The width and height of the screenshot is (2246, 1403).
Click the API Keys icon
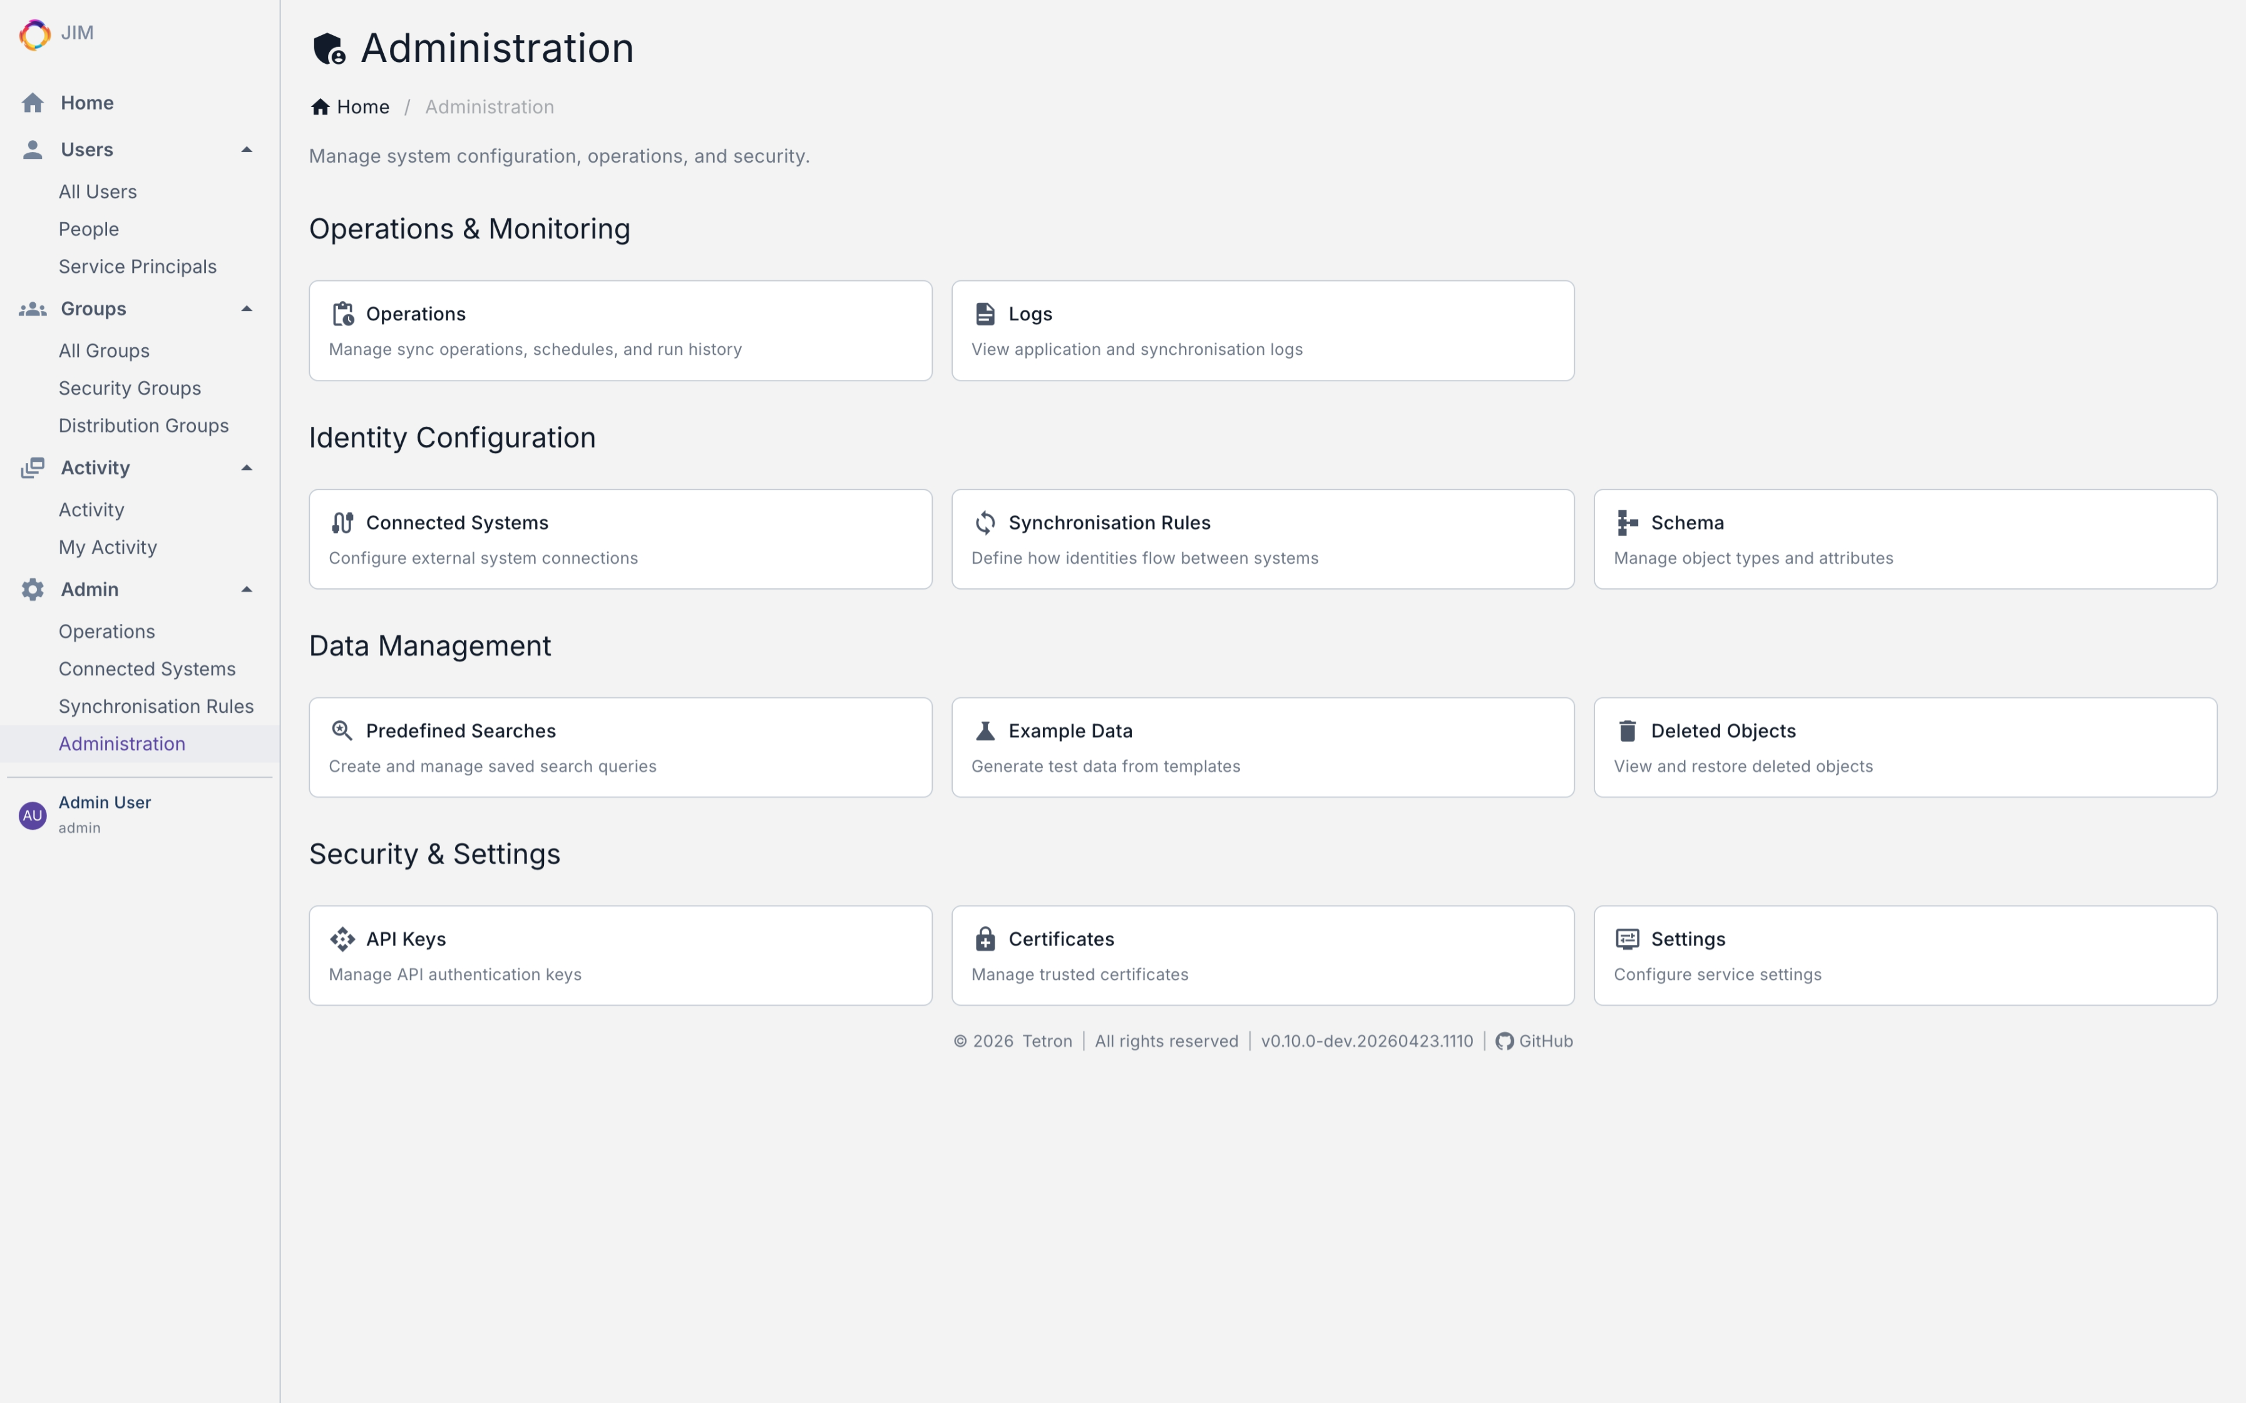click(342, 939)
